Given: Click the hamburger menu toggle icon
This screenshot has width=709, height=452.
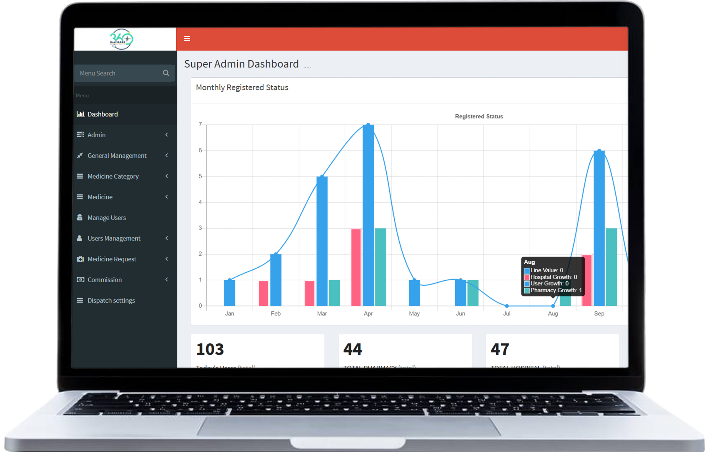Looking at the screenshot, I should 187,38.
